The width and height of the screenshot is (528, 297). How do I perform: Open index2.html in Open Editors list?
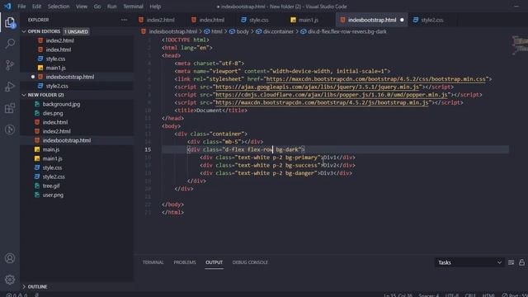click(x=60, y=40)
